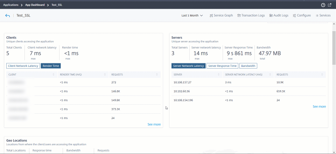Click the 47.97 MB bandwidth total
Screen dimensions: 336x154
pyautogui.click(x=269, y=53)
